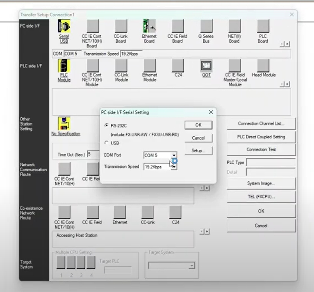Screen dimensions: 314x292
Task: Click the Ethernet Board icon
Action: click(x=149, y=26)
